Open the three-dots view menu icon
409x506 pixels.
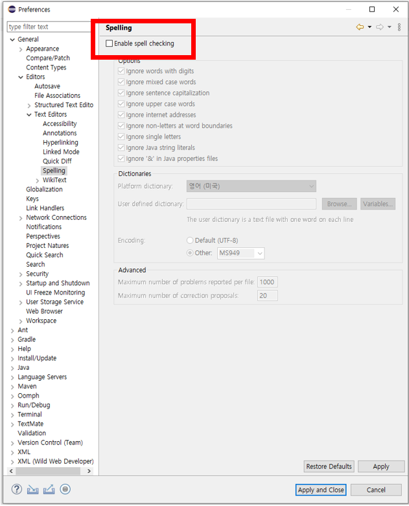(399, 27)
